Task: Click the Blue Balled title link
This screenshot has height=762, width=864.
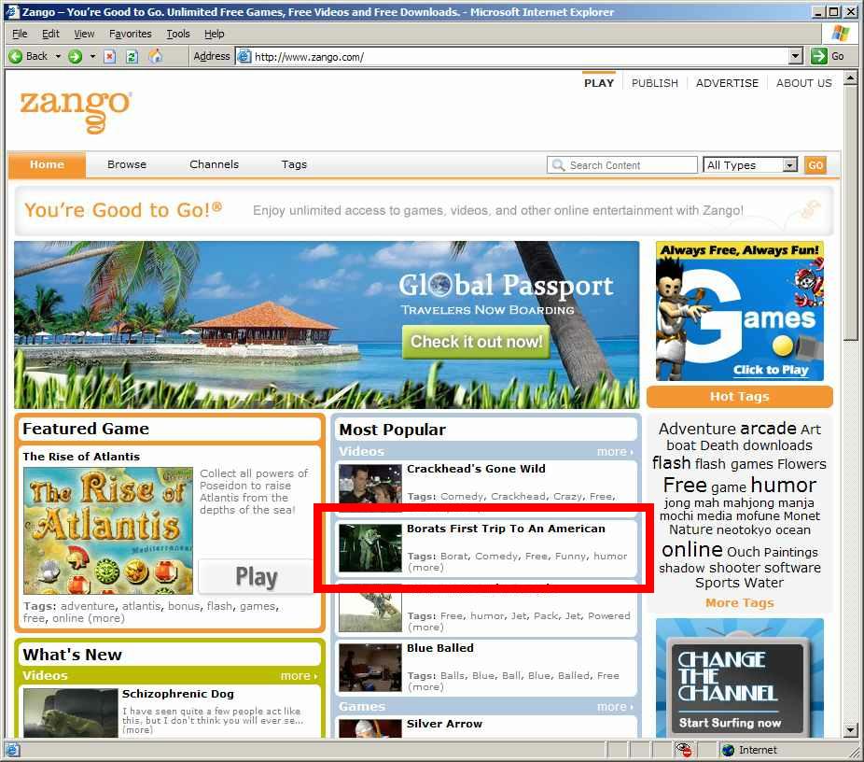Action: (x=440, y=648)
